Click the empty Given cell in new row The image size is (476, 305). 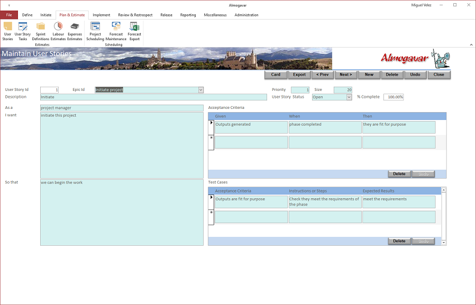pyautogui.click(x=251, y=142)
